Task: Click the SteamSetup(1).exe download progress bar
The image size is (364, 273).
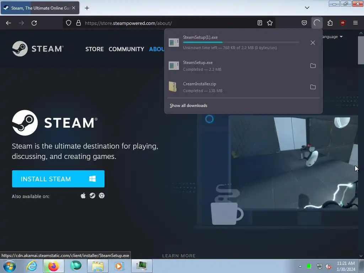Action: 241,43
